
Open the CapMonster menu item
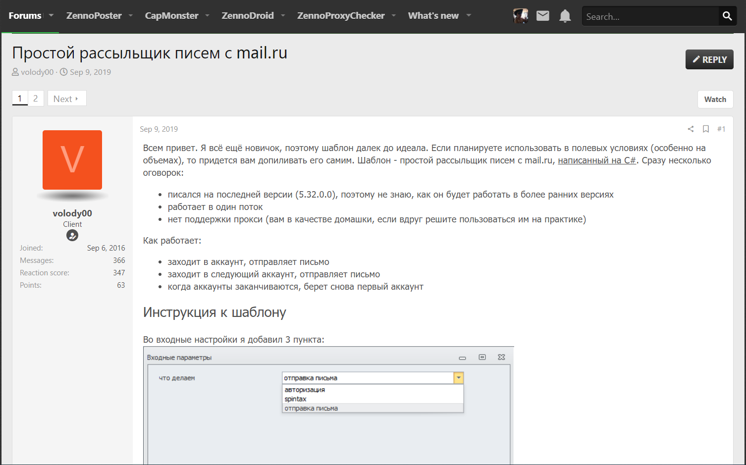click(171, 15)
